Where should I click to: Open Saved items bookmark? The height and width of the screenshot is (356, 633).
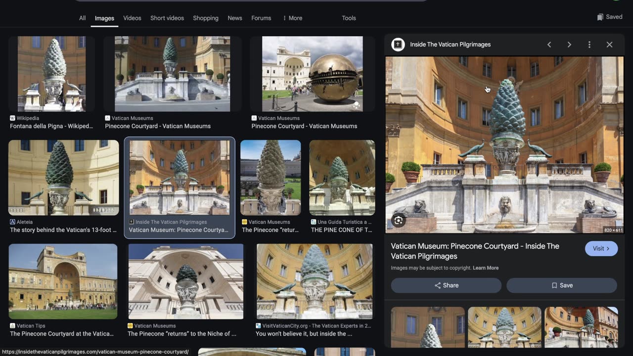(x=610, y=17)
